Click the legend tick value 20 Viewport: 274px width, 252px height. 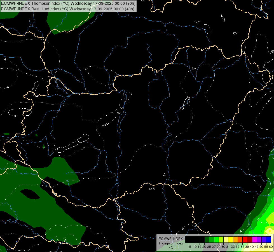tap(205, 247)
